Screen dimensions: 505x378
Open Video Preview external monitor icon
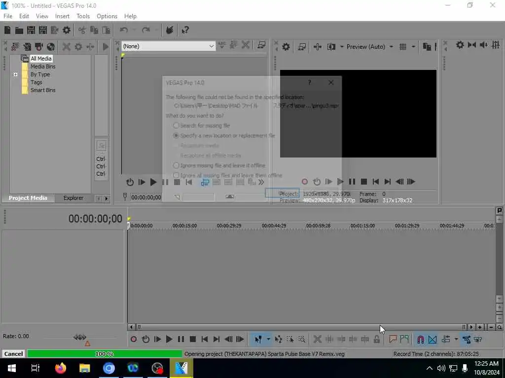click(x=302, y=47)
